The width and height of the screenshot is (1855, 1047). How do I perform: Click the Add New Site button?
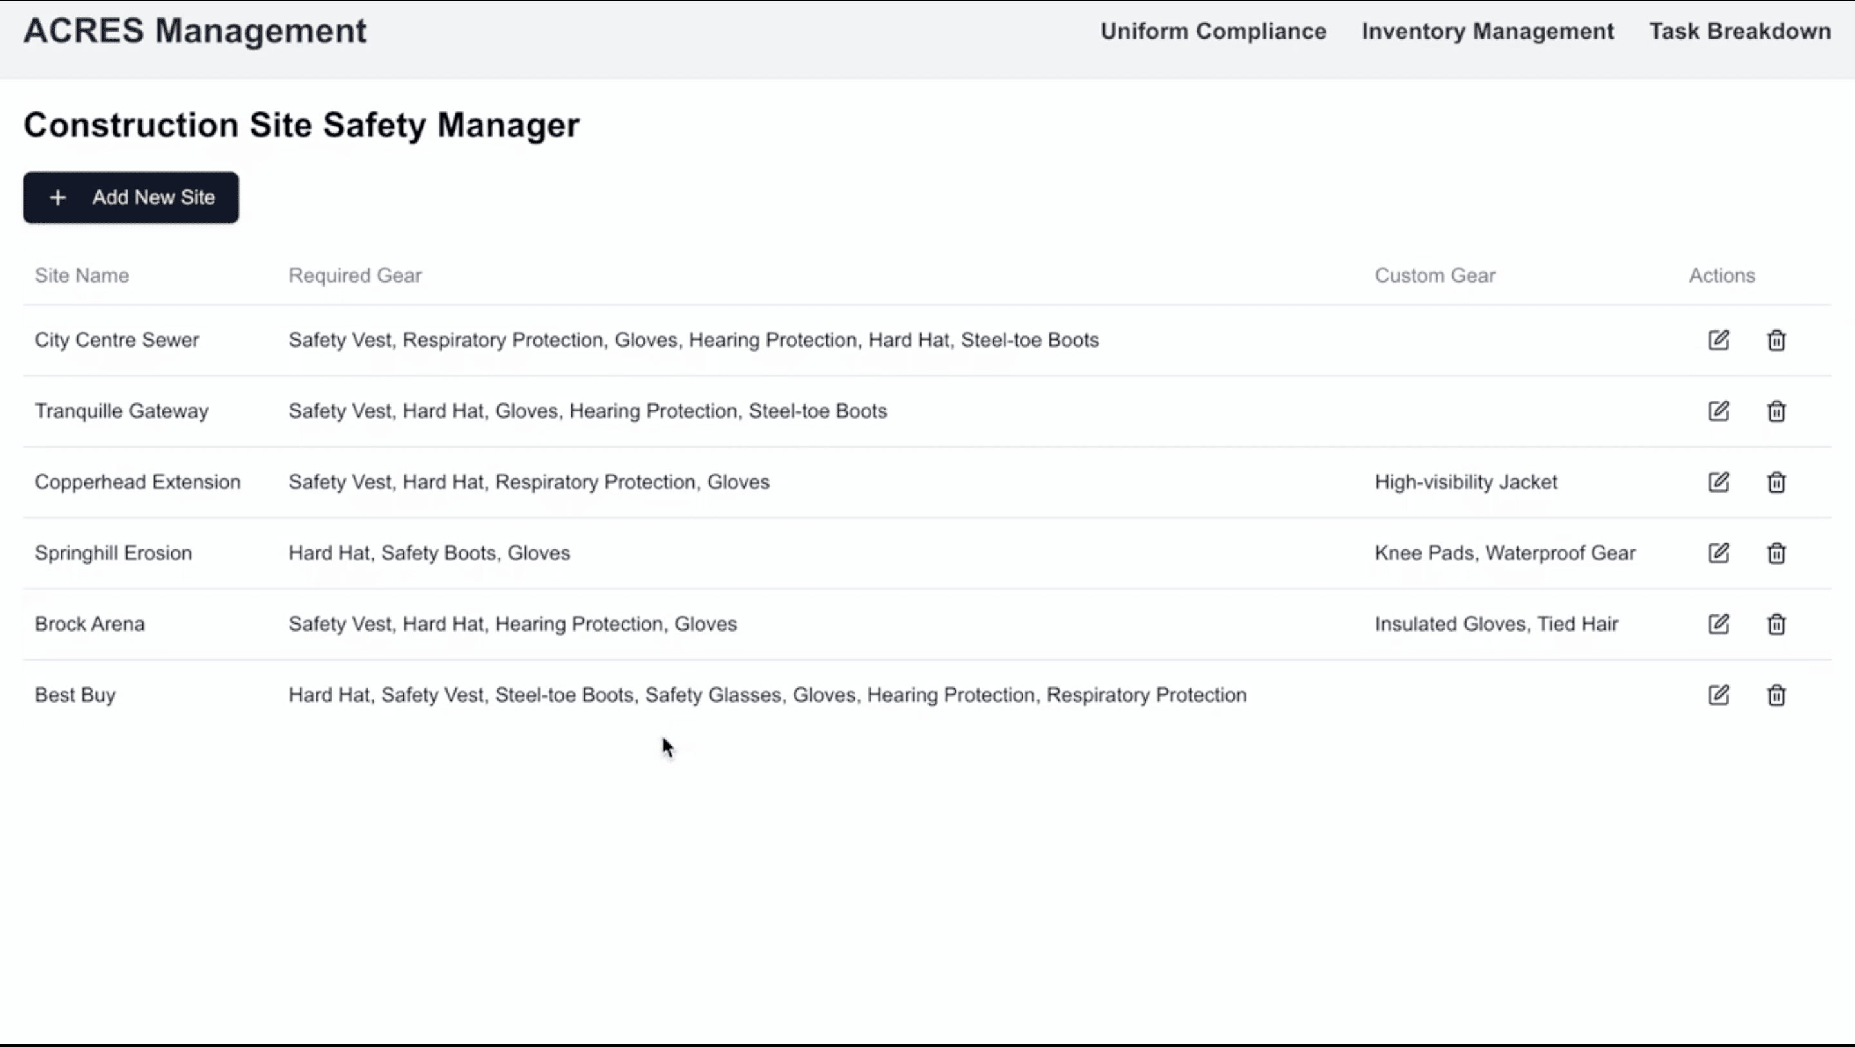[130, 196]
